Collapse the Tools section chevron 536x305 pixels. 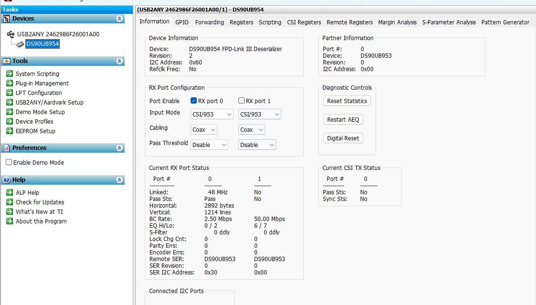119,61
